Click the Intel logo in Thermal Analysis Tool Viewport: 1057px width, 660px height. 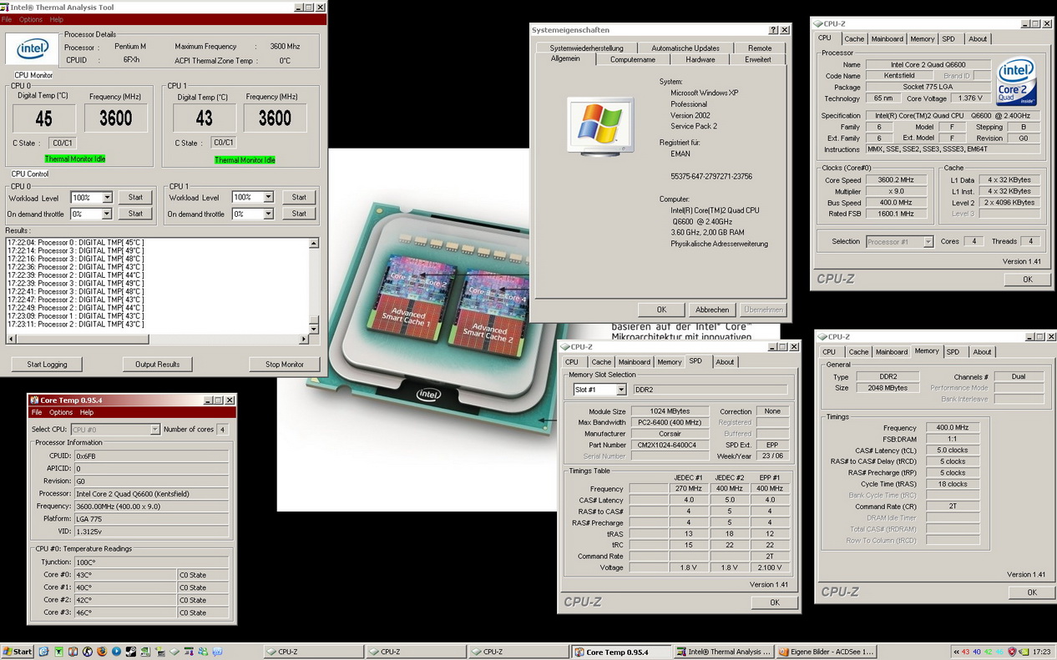[x=33, y=48]
